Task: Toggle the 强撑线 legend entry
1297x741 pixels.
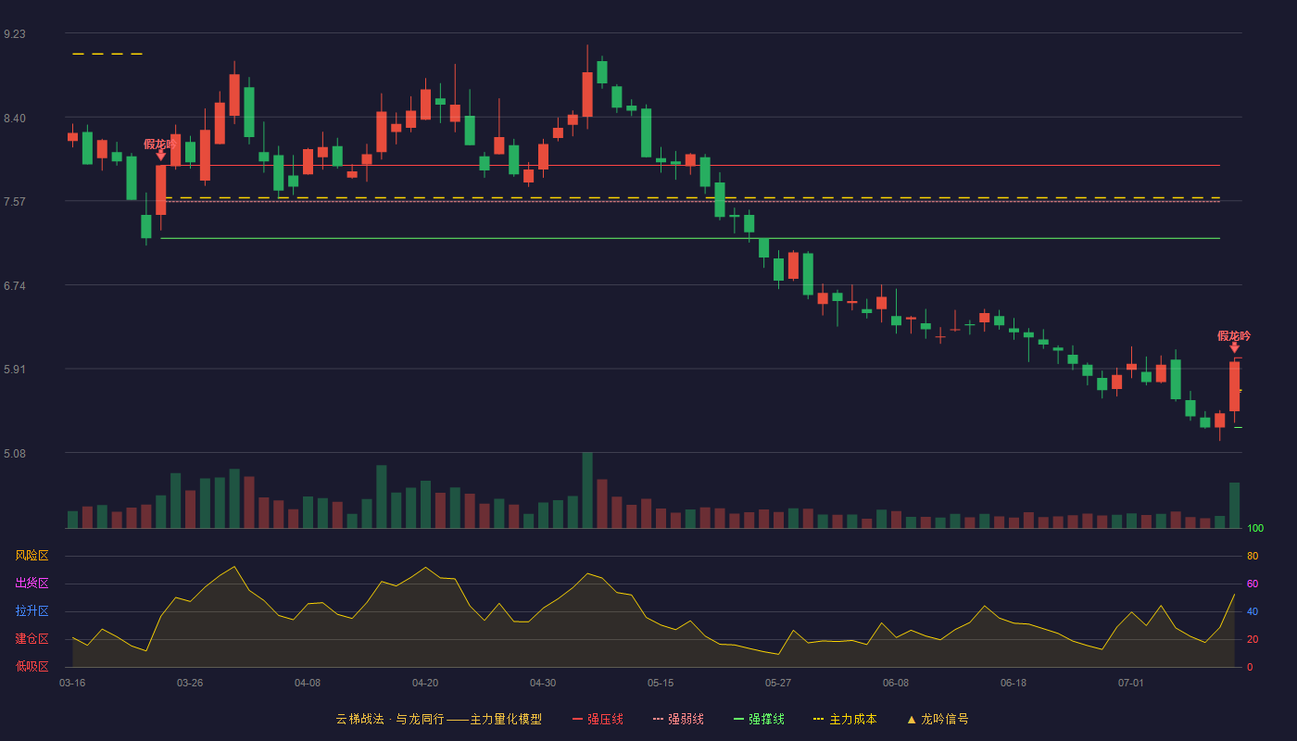Action: click(x=759, y=719)
